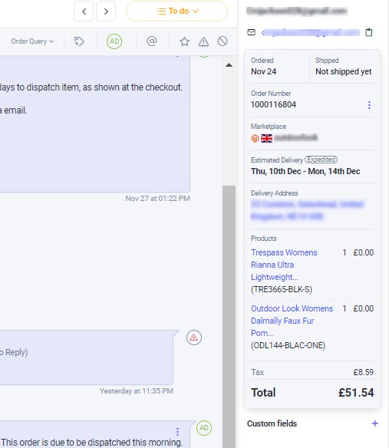Mark conversation as spam with block icon
Image resolution: width=389 pixels, height=448 pixels.
[223, 41]
